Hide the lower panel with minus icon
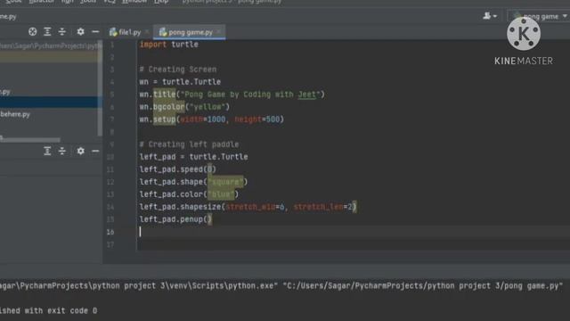The height and width of the screenshot is (321, 570). tap(95, 151)
